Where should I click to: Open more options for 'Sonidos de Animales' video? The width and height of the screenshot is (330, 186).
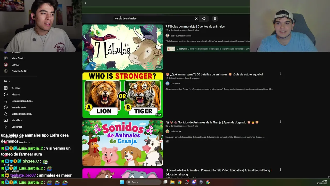[x=280, y=122]
